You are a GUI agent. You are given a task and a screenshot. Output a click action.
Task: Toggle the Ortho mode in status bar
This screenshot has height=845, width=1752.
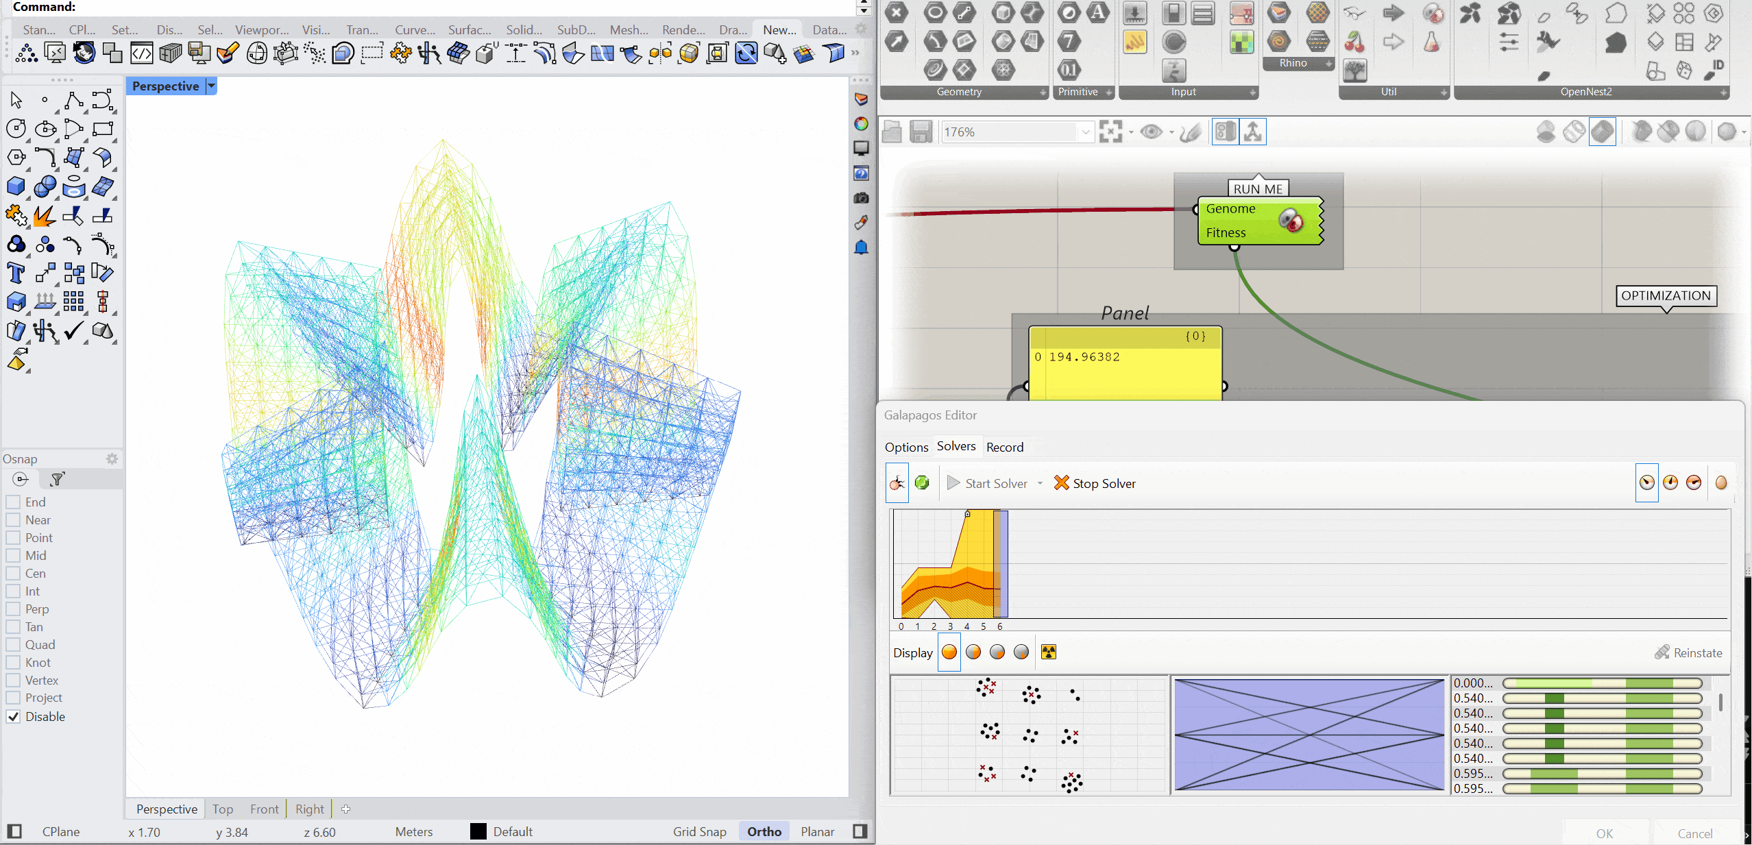(764, 831)
